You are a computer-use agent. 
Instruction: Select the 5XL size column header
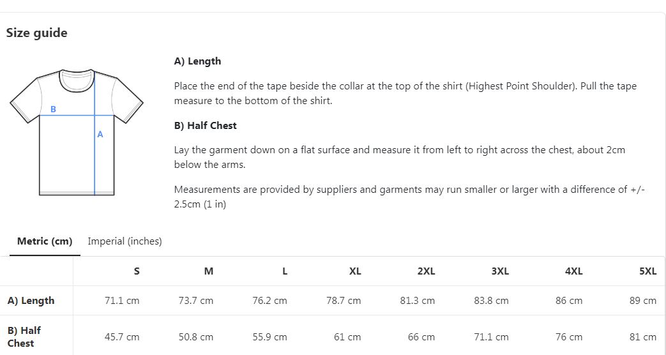[x=648, y=271]
